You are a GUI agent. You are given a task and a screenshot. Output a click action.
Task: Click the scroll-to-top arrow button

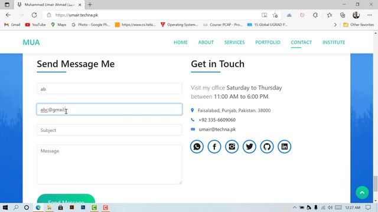(362, 193)
